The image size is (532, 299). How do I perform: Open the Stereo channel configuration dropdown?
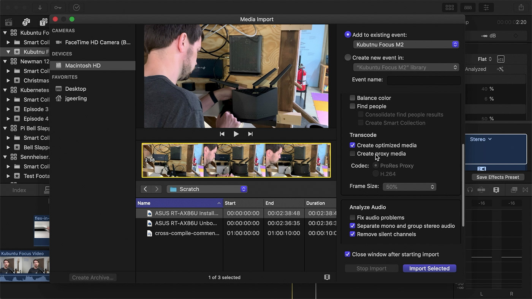click(x=481, y=139)
